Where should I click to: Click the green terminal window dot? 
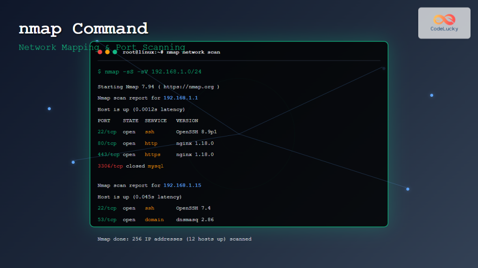click(x=113, y=52)
